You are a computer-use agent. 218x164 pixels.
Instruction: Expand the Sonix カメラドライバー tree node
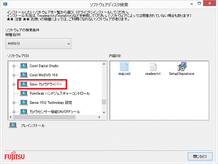14,84
